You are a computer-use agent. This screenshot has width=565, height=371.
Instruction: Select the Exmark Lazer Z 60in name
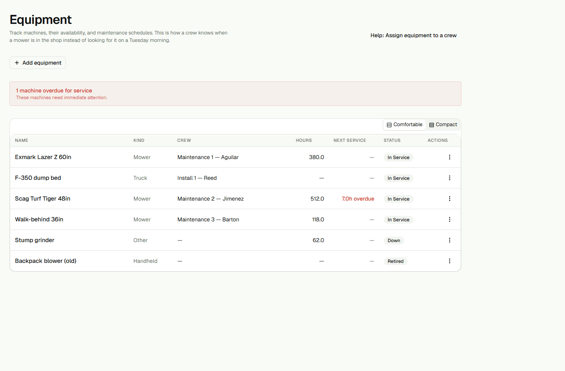43,157
